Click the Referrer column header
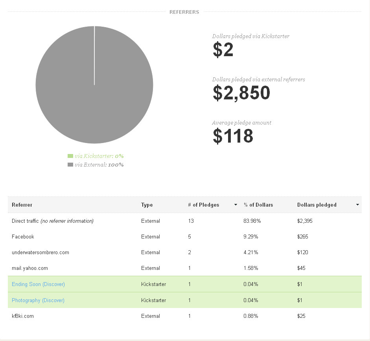This screenshot has width=370, height=341. pyautogui.click(x=22, y=205)
